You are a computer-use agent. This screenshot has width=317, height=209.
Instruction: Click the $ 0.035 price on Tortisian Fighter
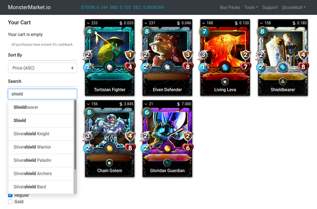click(x=126, y=23)
